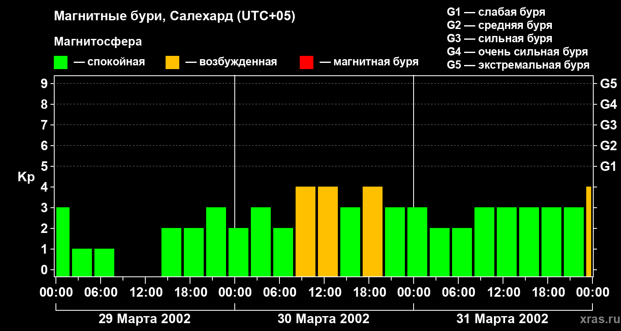Click the '— возбужденная' legend label
621x331 pixels.
coord(231,62)
